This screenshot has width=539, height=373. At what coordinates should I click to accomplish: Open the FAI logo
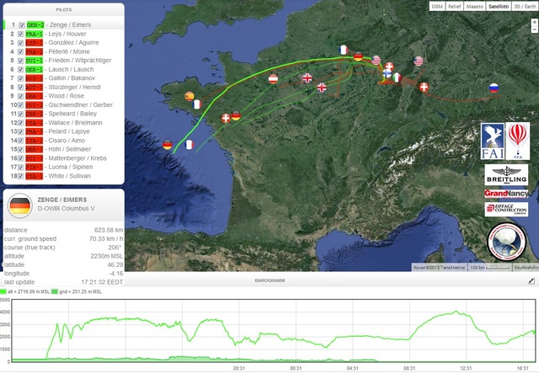[x=492, y=140]
